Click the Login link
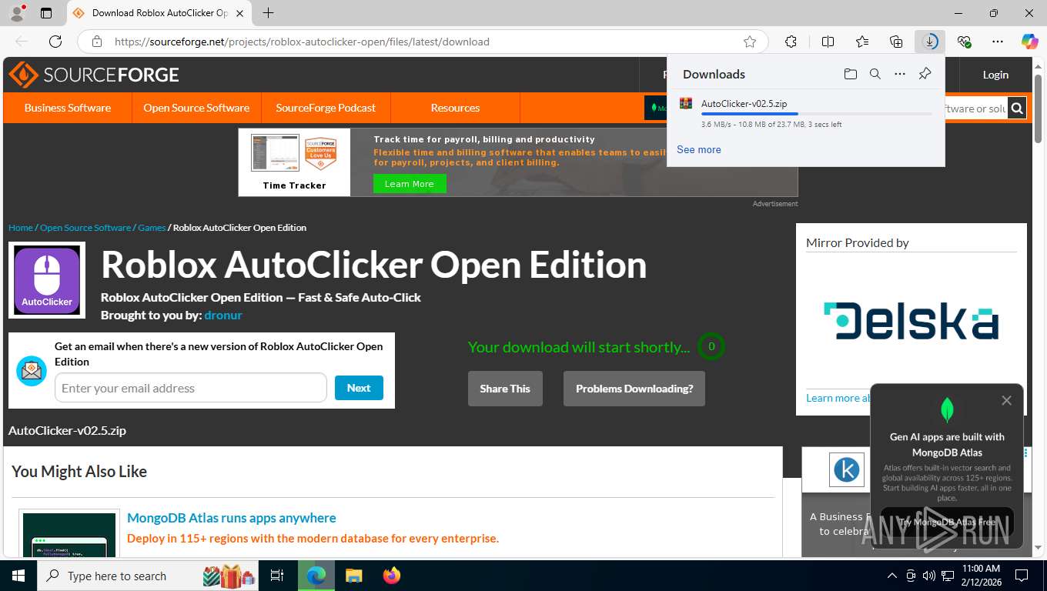This screenshot has width=1047, height=591. pos(995,75)
